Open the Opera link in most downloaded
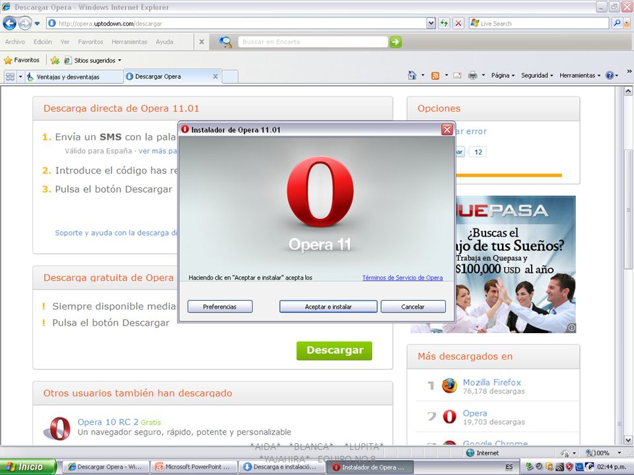The image size is (634, 475). (x=475, y=413)
